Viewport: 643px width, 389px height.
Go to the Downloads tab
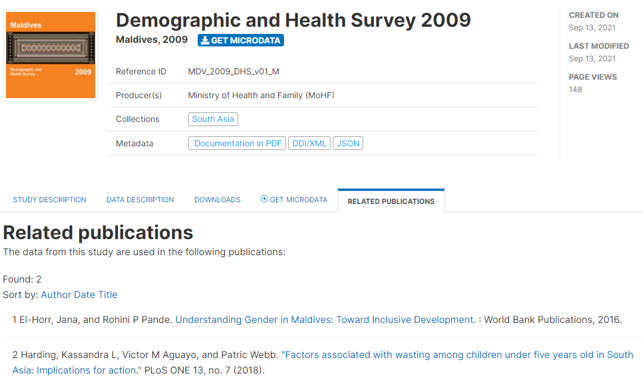pos(217,200)
